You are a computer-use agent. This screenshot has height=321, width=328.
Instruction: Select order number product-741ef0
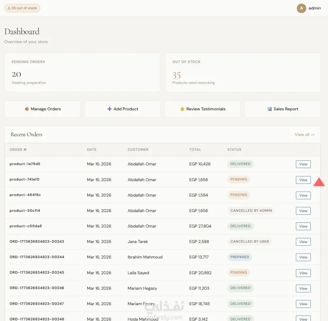click(24, 179)
